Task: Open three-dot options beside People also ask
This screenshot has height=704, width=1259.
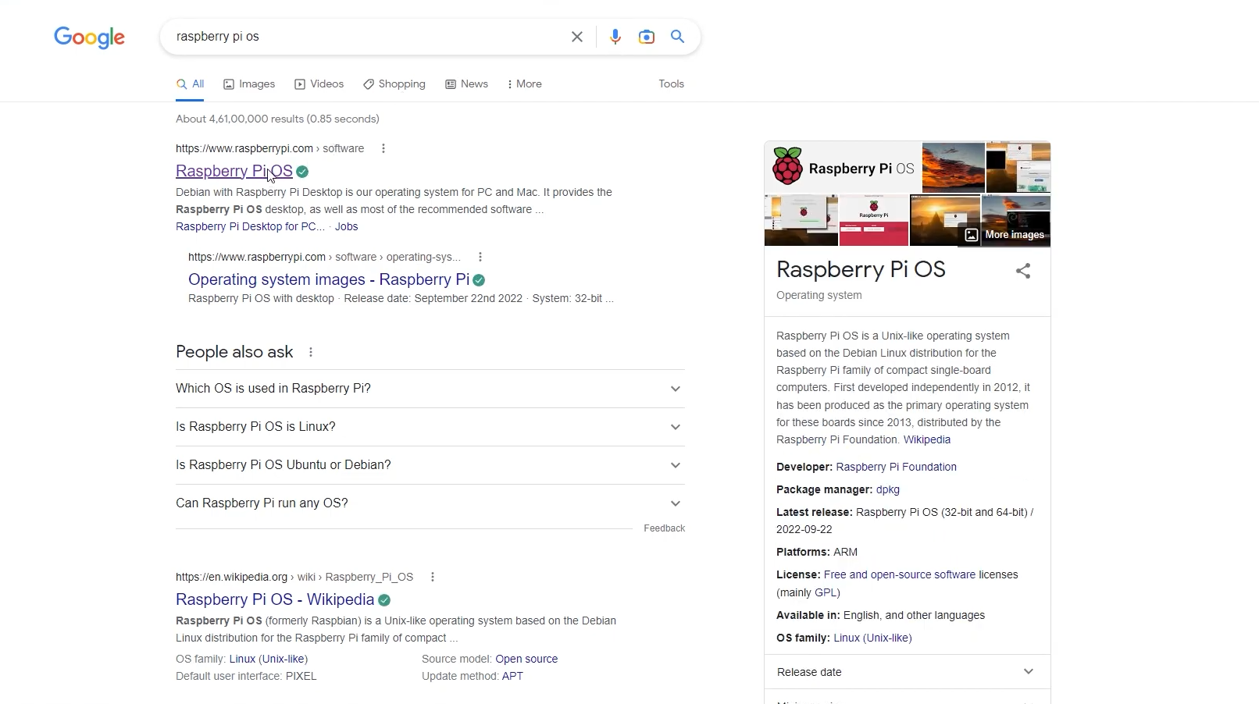Action: pyautogui.click(x=311, y=352)
